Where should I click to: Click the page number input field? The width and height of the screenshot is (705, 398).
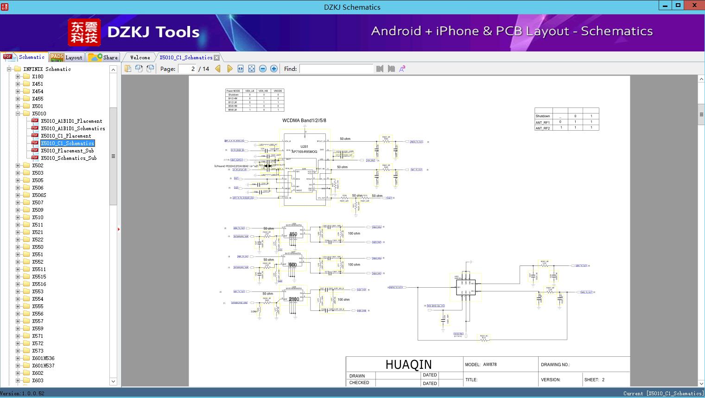(187, 69)
